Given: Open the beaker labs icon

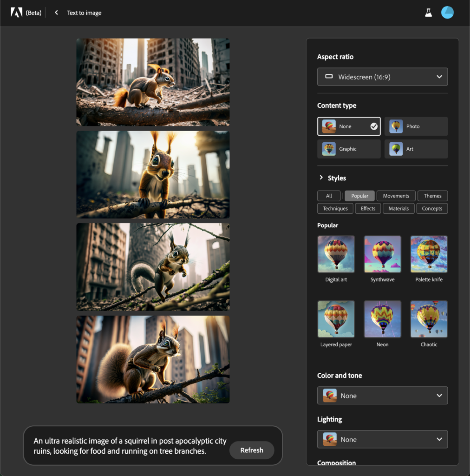Looking at the screenshot, I should (x=428, y=12).
